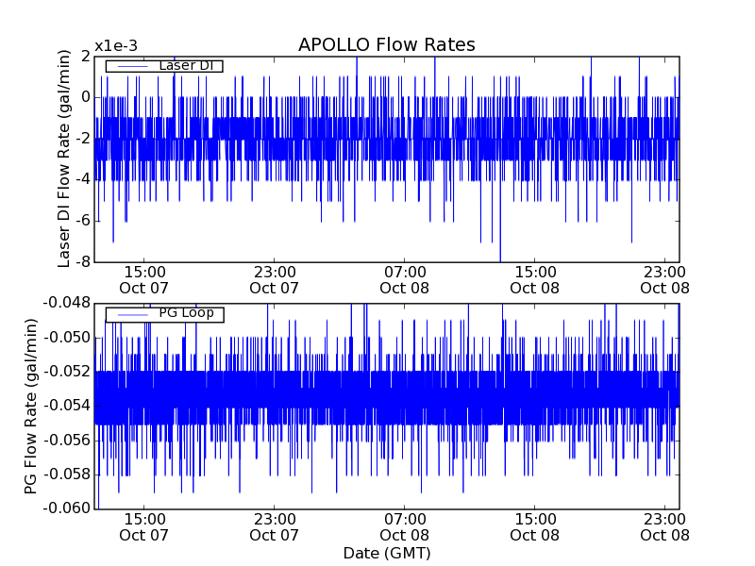This screenshot has height=566, width=755.
Task: Click the "-0.058" tick on PG y-axis
Action: click(x=67, y=474)
